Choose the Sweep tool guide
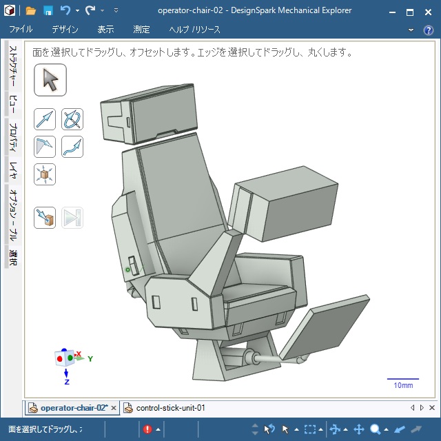This screenshot has width=441, height=441. (x=72, y=147)
